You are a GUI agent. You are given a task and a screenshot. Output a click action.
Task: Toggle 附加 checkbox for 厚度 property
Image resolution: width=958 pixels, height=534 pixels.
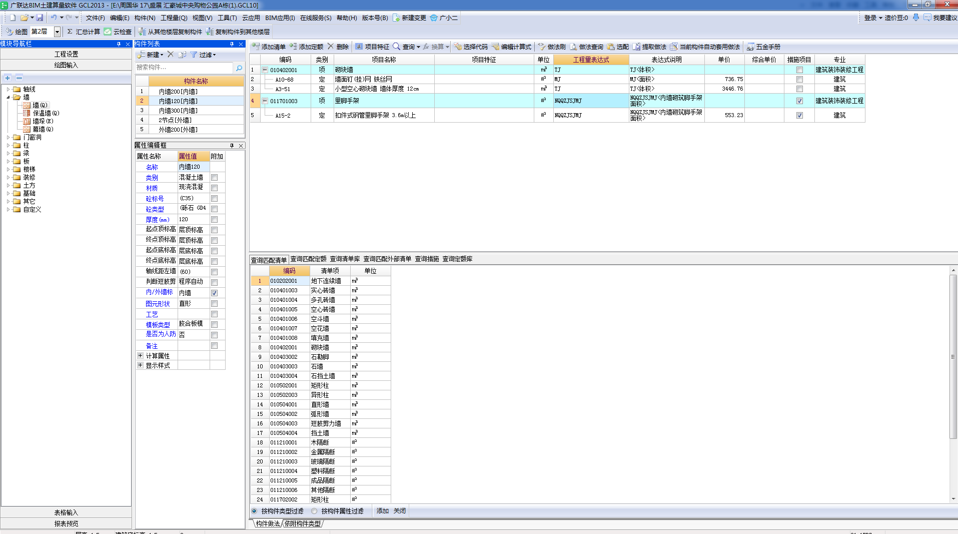click(x=214, y=219)
